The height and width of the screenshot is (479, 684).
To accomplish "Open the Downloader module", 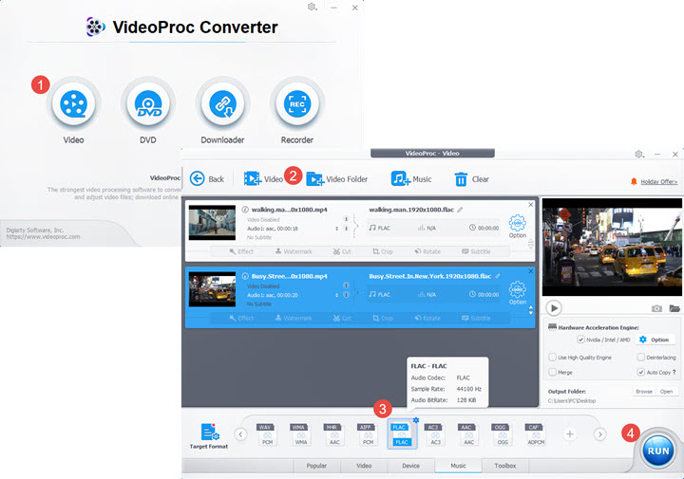I will point(222,104).
